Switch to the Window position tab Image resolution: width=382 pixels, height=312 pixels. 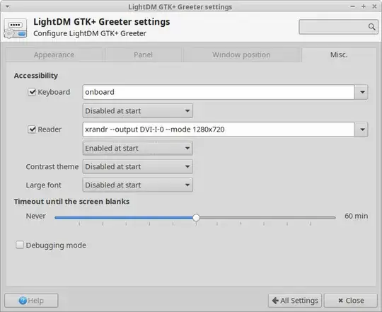(x=241, y=54)
